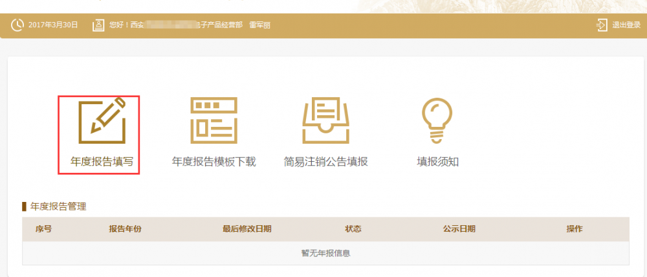Click the 报告年份 column header
647x277 pixels.
[125, 229]
